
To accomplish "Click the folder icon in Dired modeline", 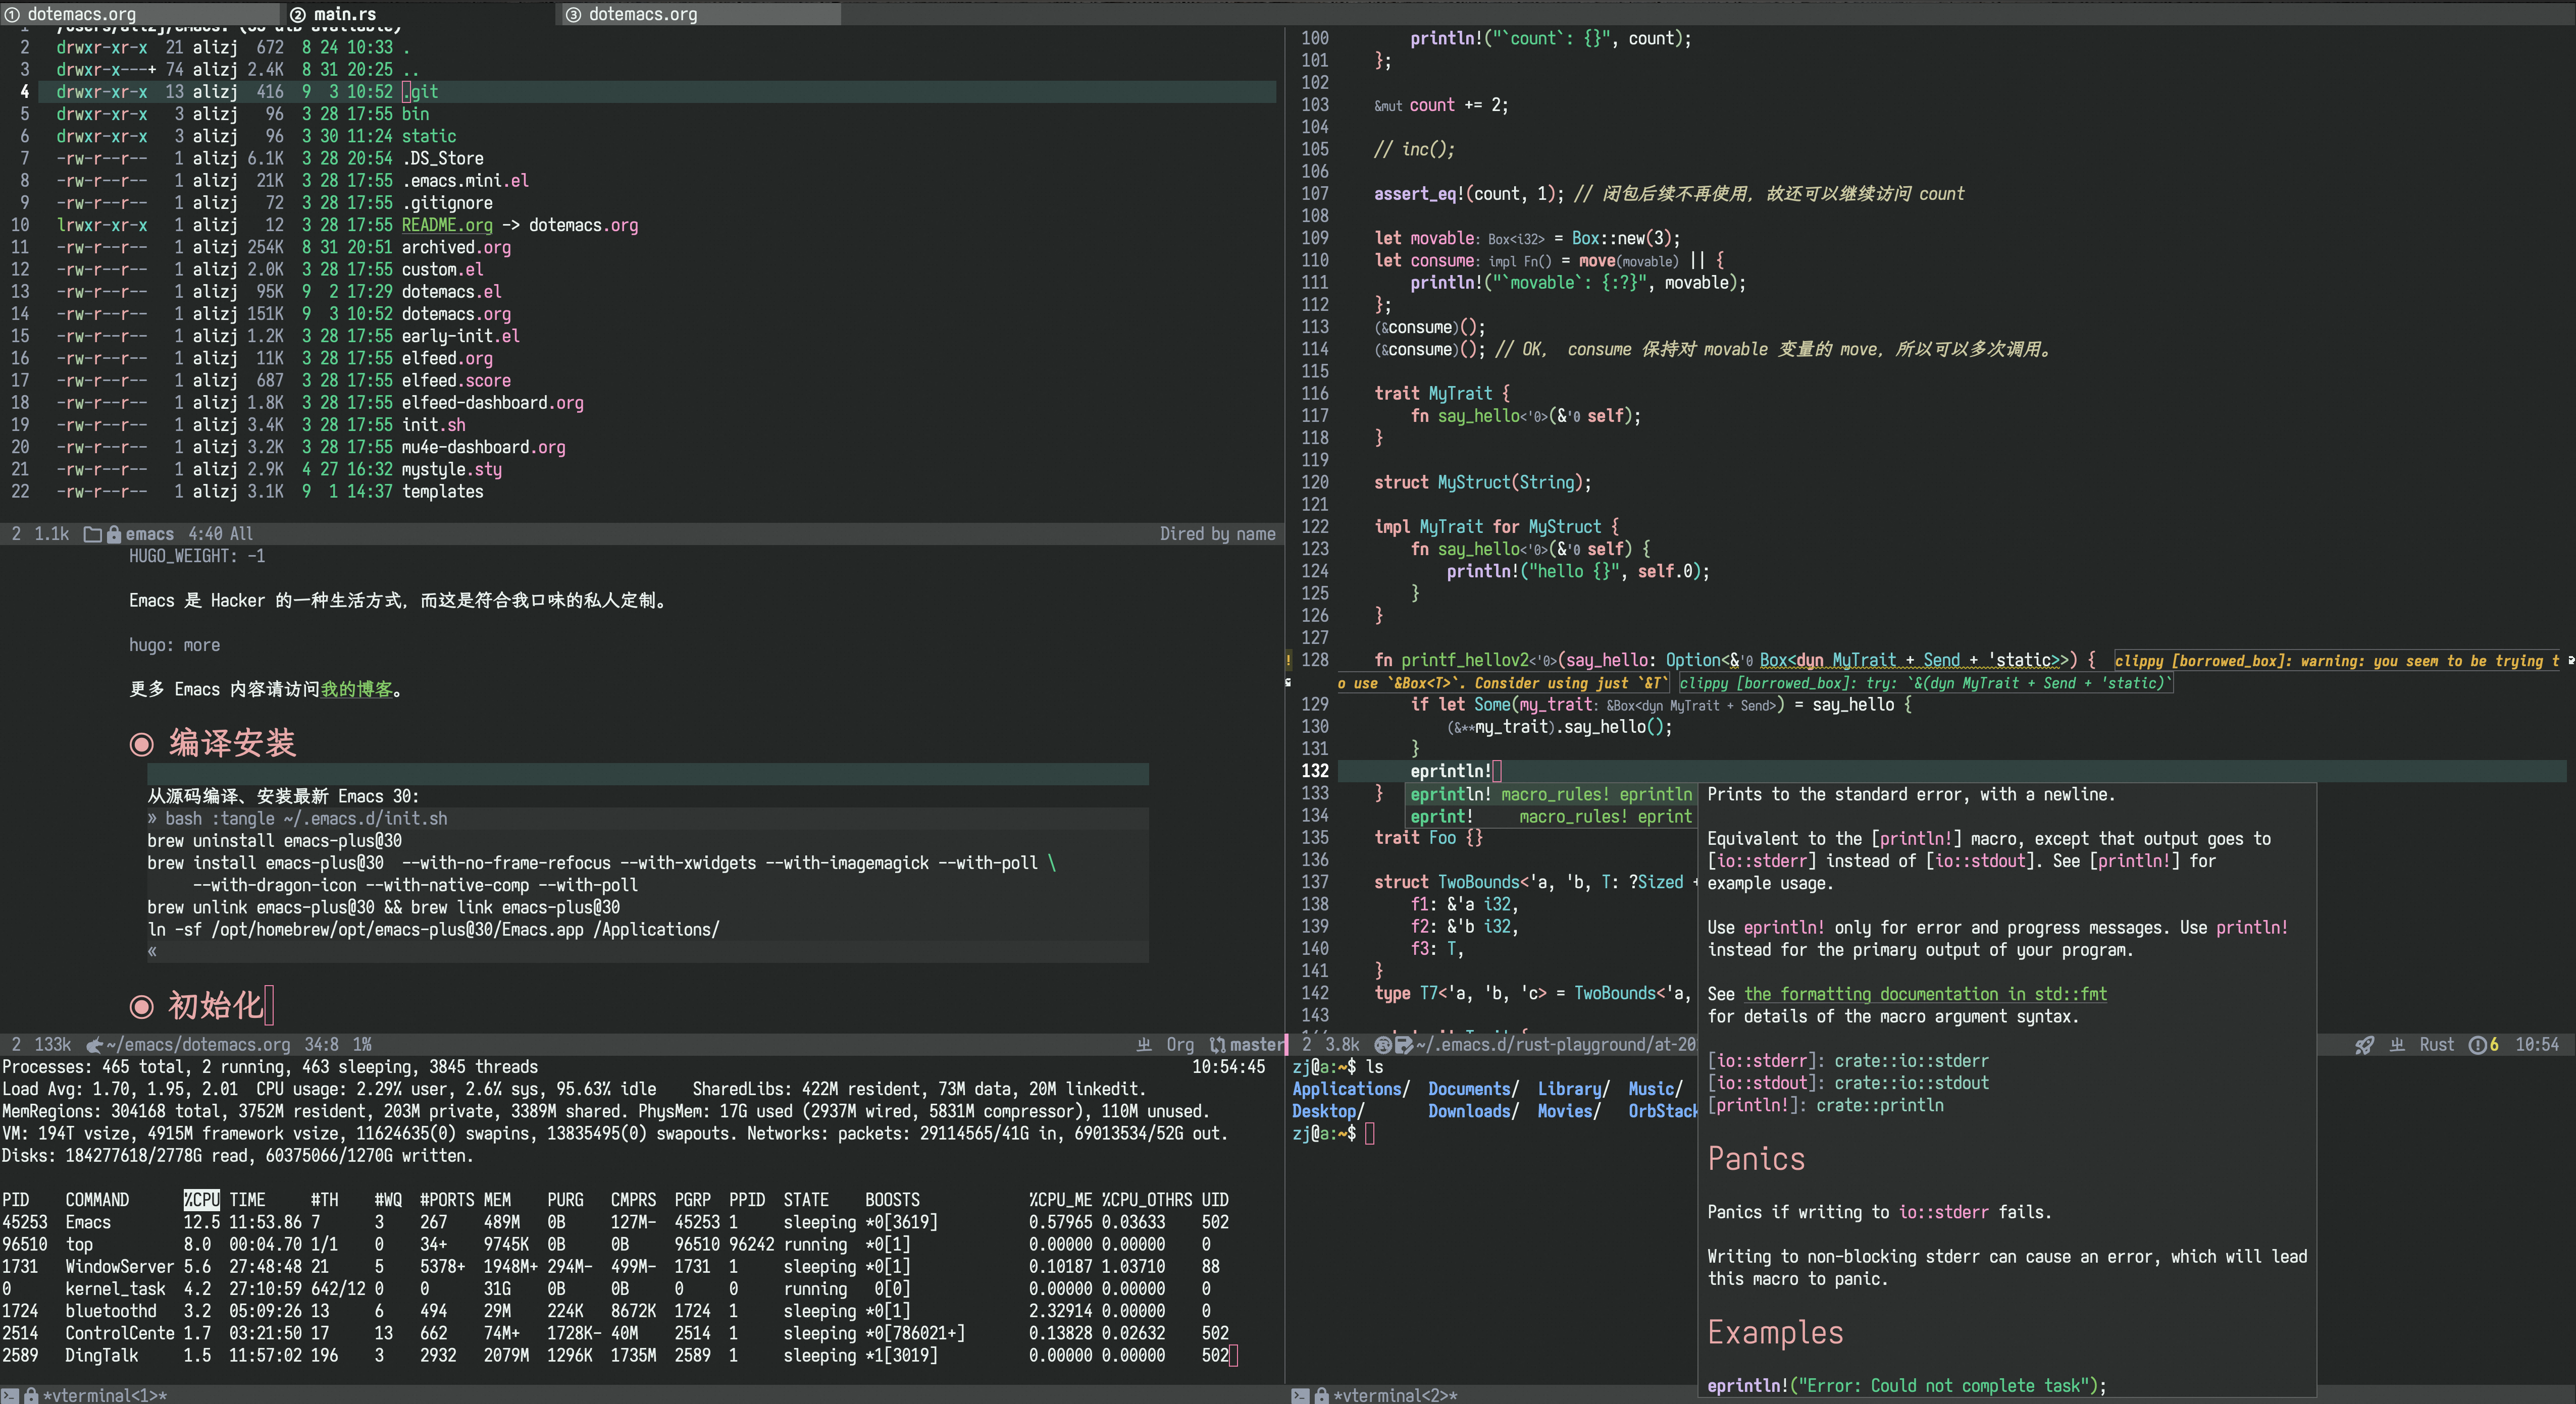I will [92, 533].
